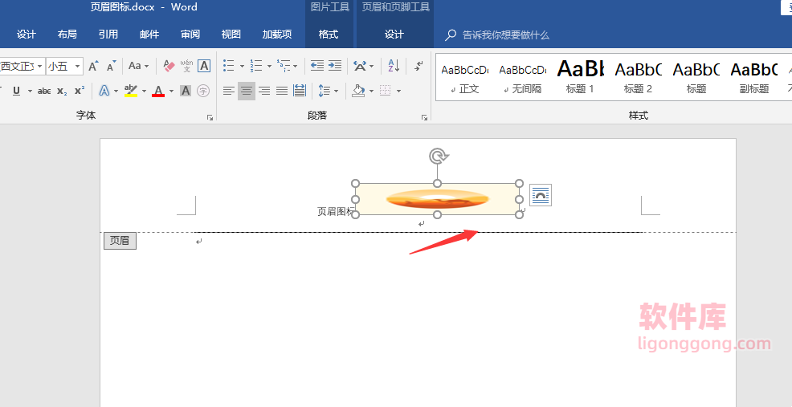This screenshot has height=407, width=792.
Task: Expand numbering library dropdown arrow
Action: tap(269, 66)
